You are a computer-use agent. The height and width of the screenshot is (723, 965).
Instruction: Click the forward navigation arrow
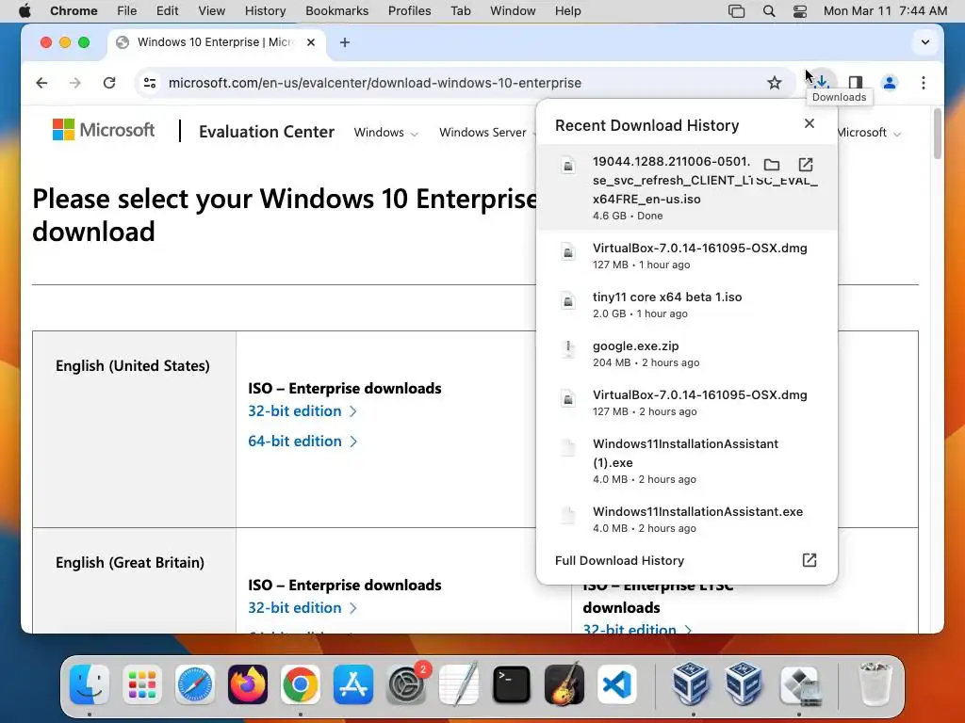click(75, 83)
